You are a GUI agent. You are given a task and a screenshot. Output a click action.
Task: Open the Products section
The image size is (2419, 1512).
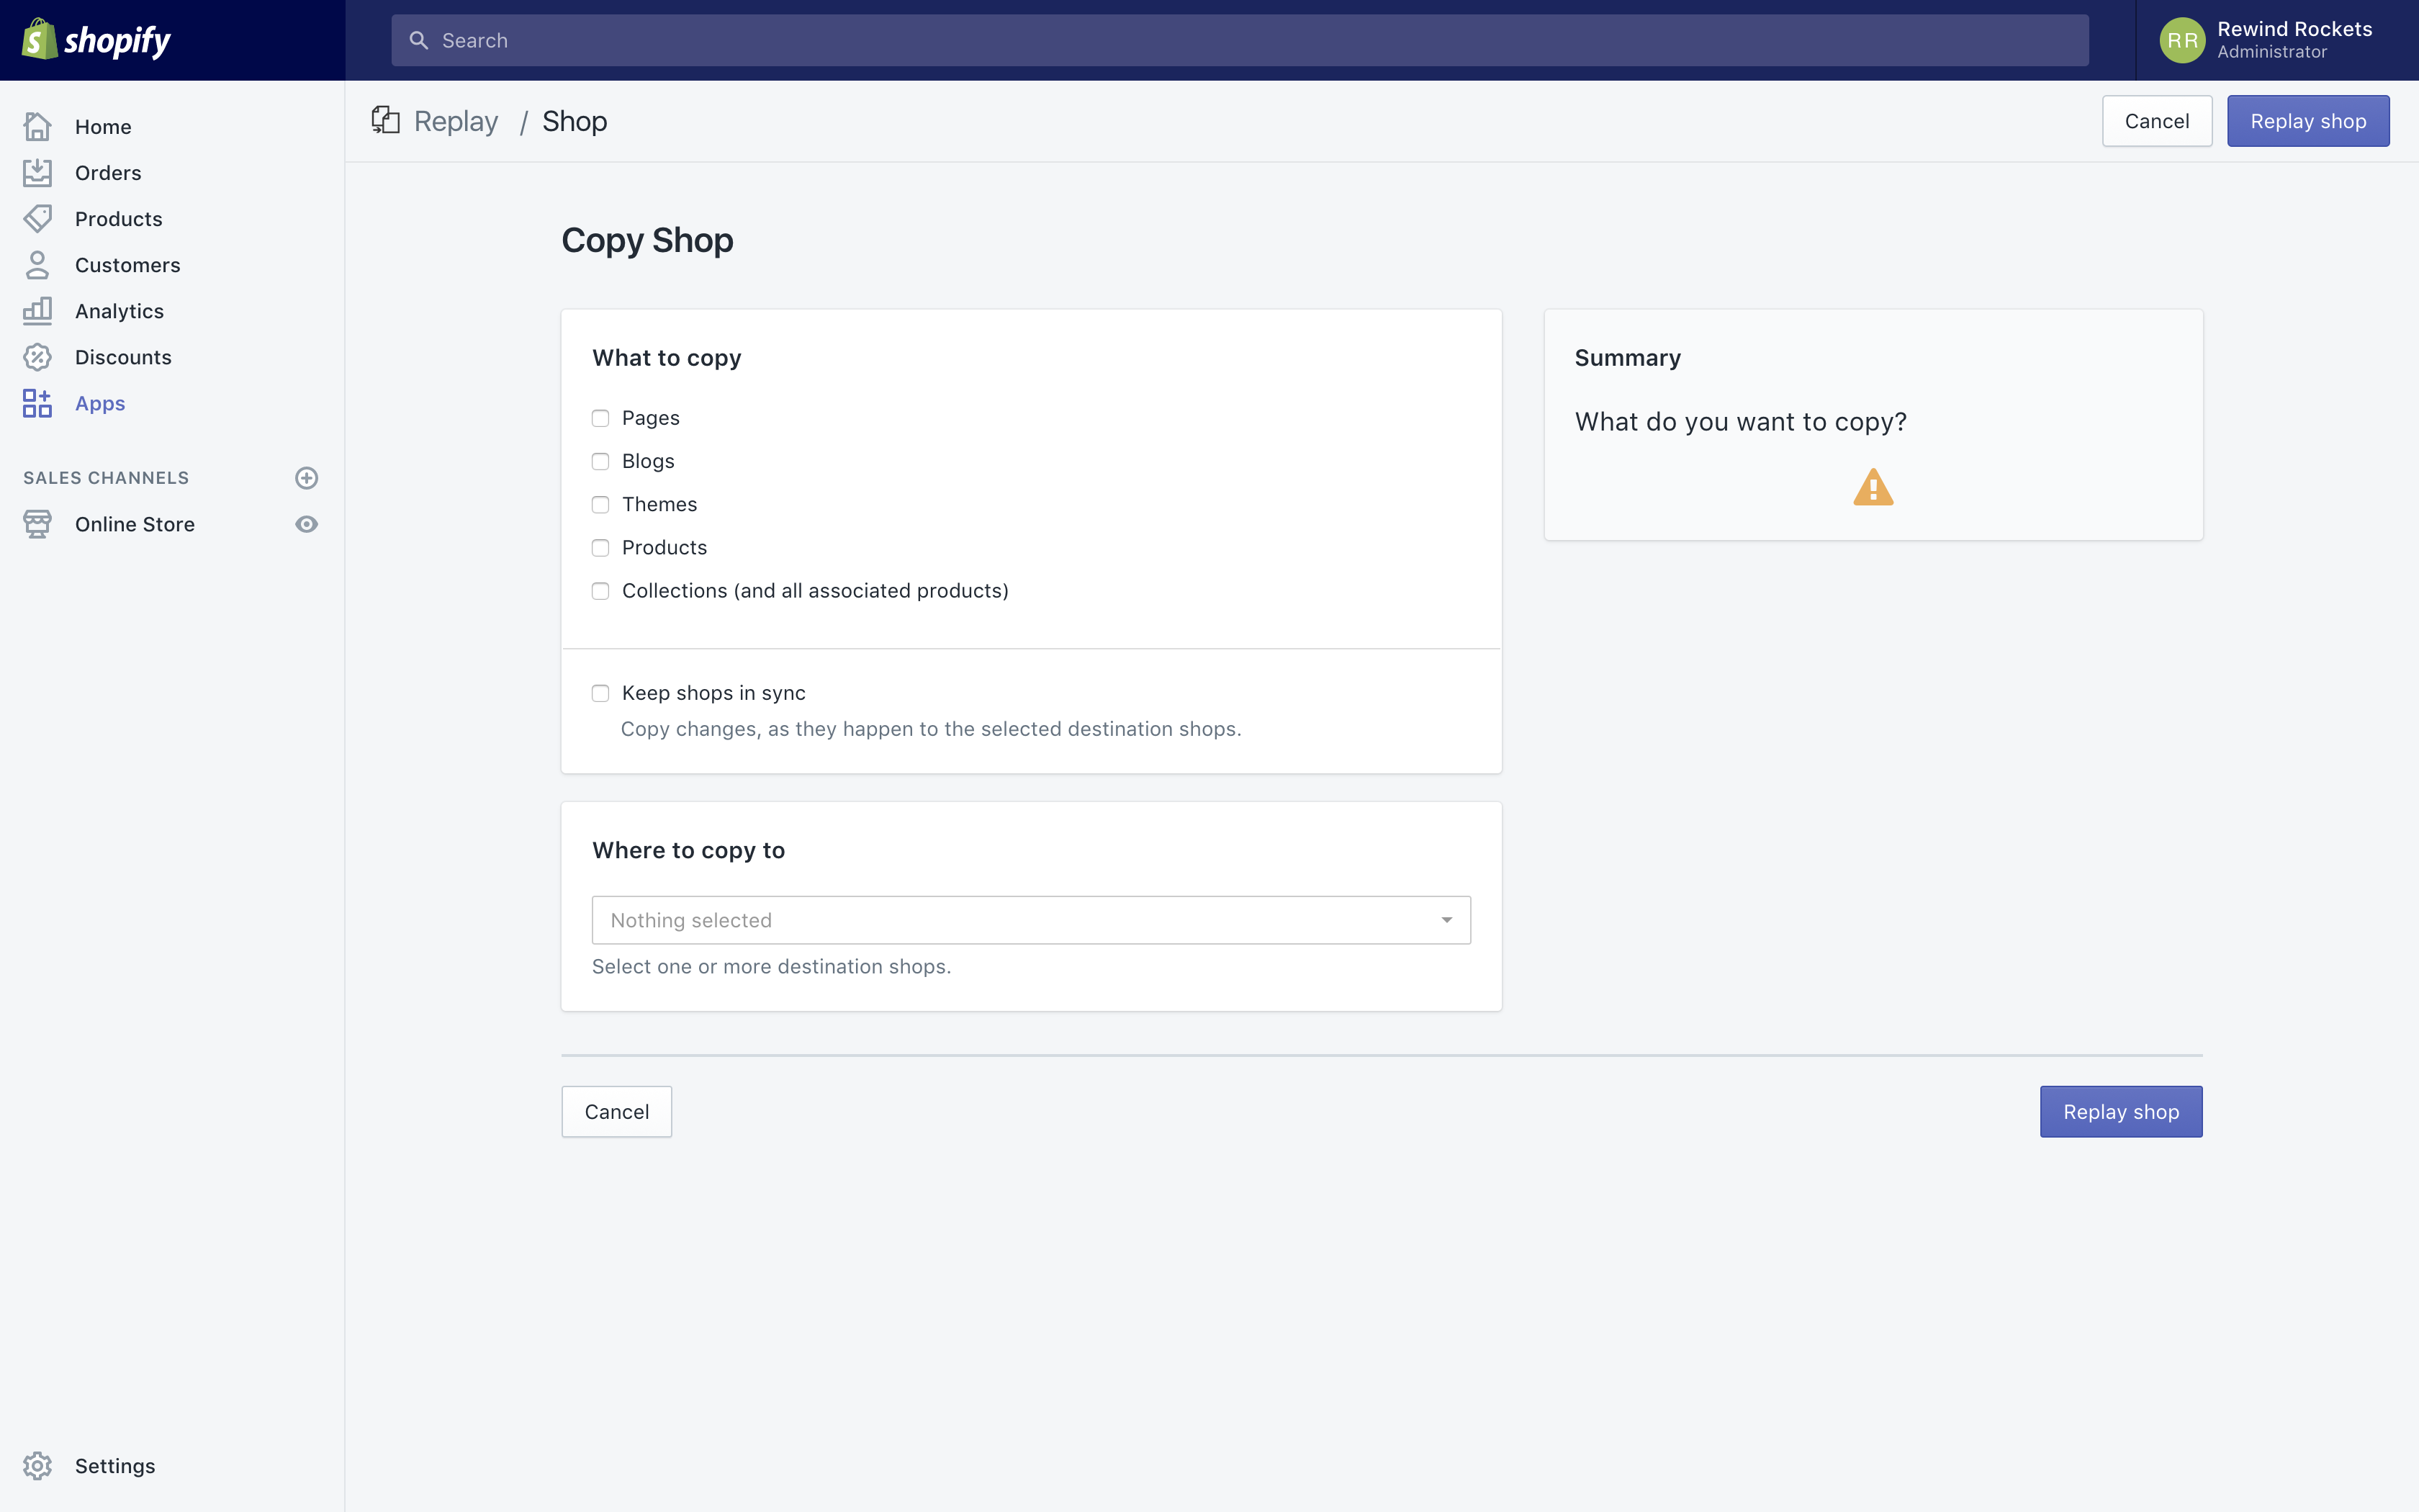coord(119,218)
